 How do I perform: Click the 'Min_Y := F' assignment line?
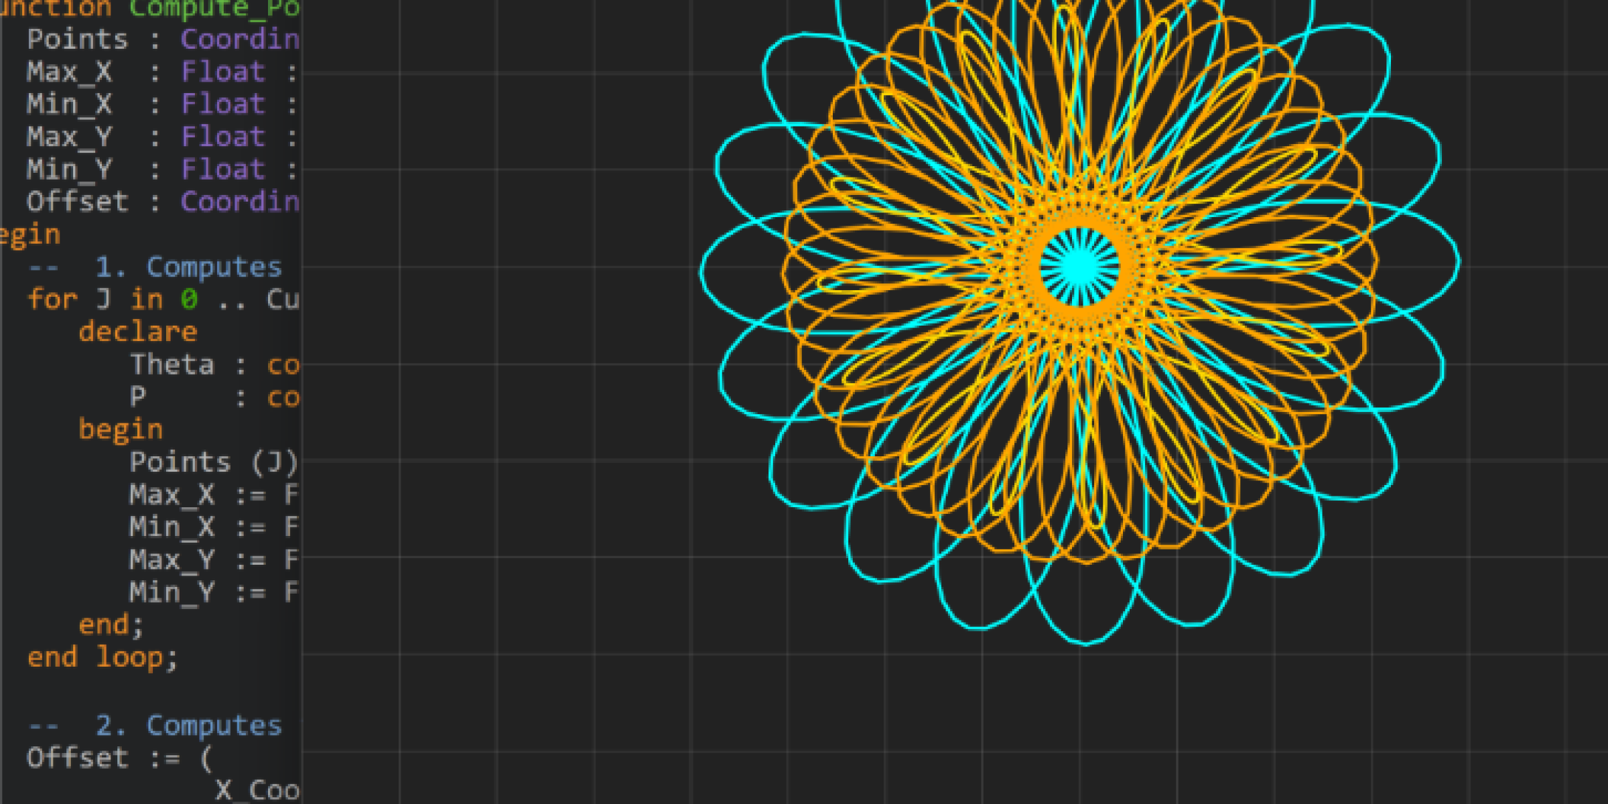(214, 592)
